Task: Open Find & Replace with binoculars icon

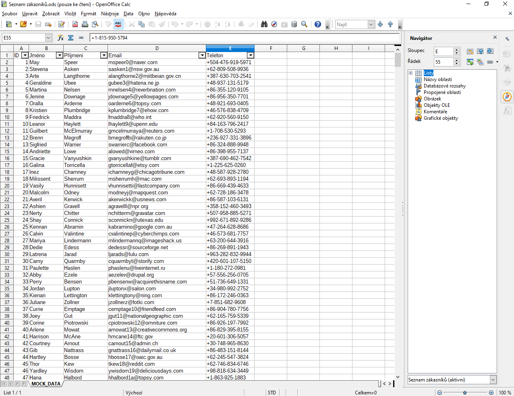Action: coord(264,24)
